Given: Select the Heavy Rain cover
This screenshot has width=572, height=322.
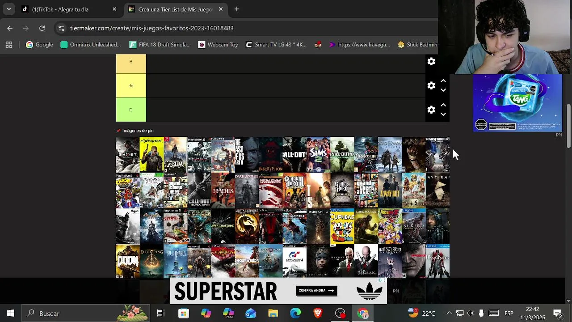Looking at the screenshot, I should [437, 191].
